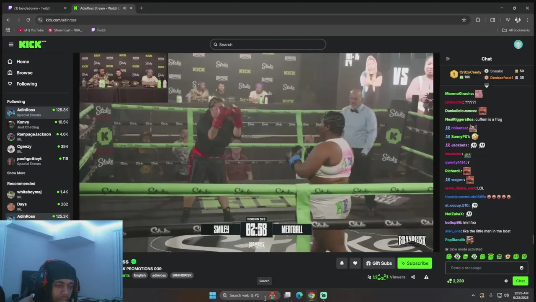Open Konvy's channel from Following list
536x302 pixels.
(38, 125)
